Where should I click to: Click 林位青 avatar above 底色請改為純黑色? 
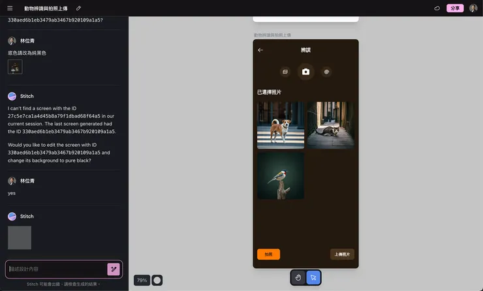tap(12, 40)
